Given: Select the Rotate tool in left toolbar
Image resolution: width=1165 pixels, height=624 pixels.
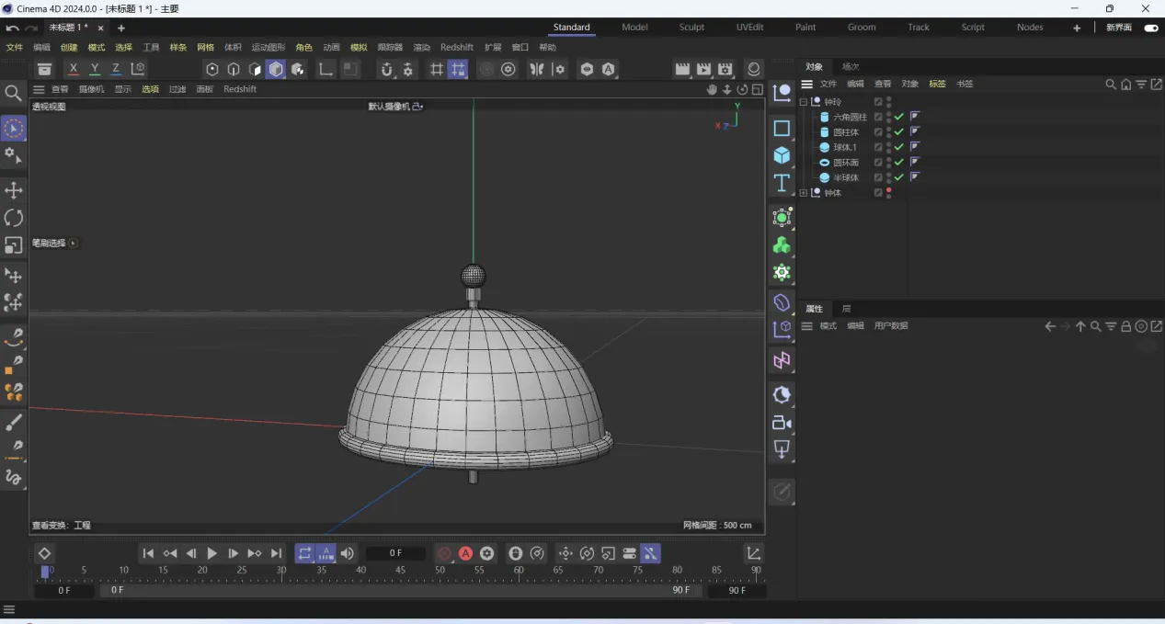Looking at the screenshot, I should point(14,218).
